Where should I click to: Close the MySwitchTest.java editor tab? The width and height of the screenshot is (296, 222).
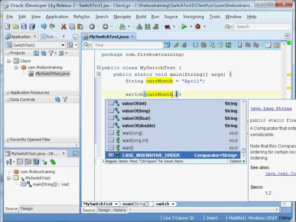[133, 36]
